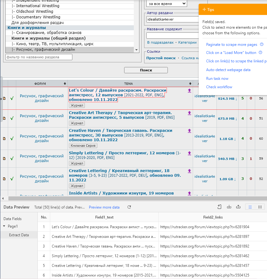The width and height of the screenshot is (267, 279).
Task: Collapse the Page1 tree node
Action: point(4,226)
